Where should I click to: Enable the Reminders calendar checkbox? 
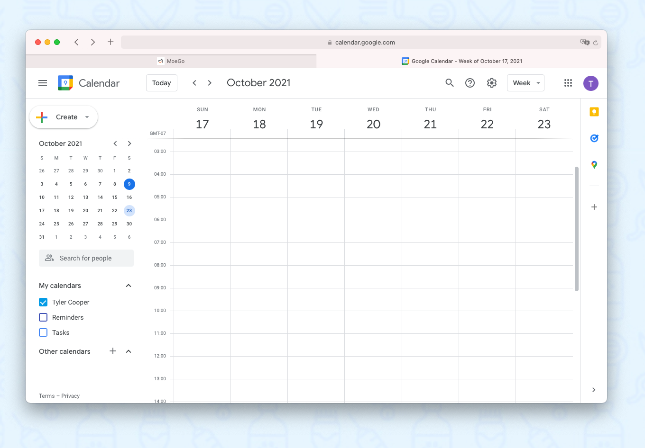(43, 317)
